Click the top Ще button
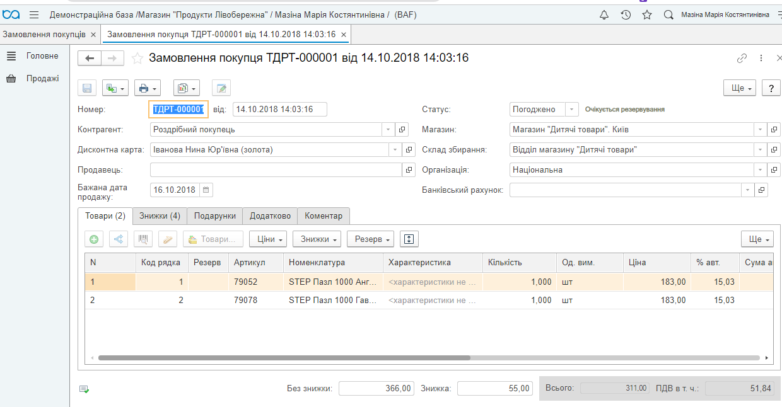The height and width of the screenshot is (407, 782). tap(740, 88)
